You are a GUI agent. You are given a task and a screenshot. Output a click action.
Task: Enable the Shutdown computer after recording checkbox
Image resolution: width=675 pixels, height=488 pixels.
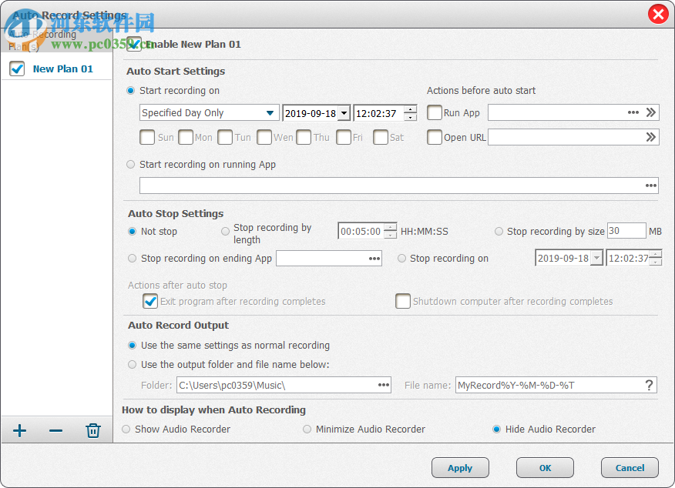pos(403,301)
